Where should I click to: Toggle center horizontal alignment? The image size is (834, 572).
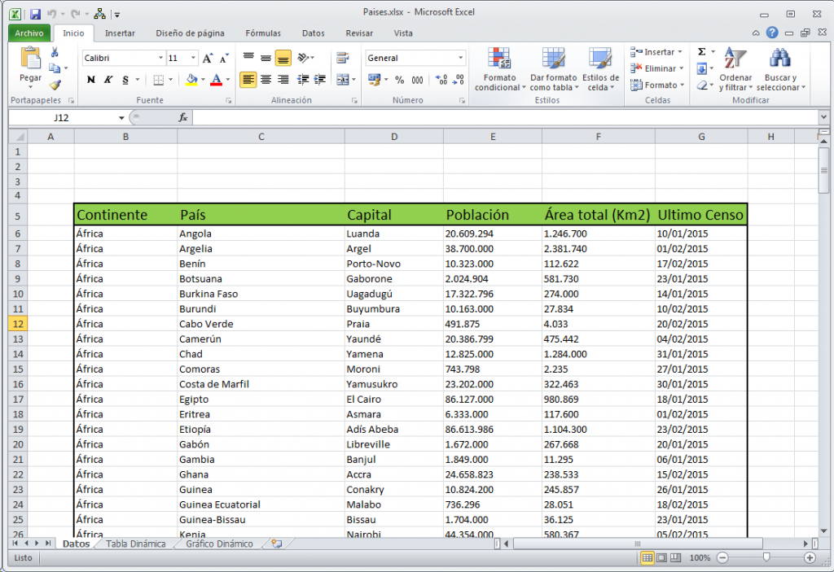pos(266,80)
